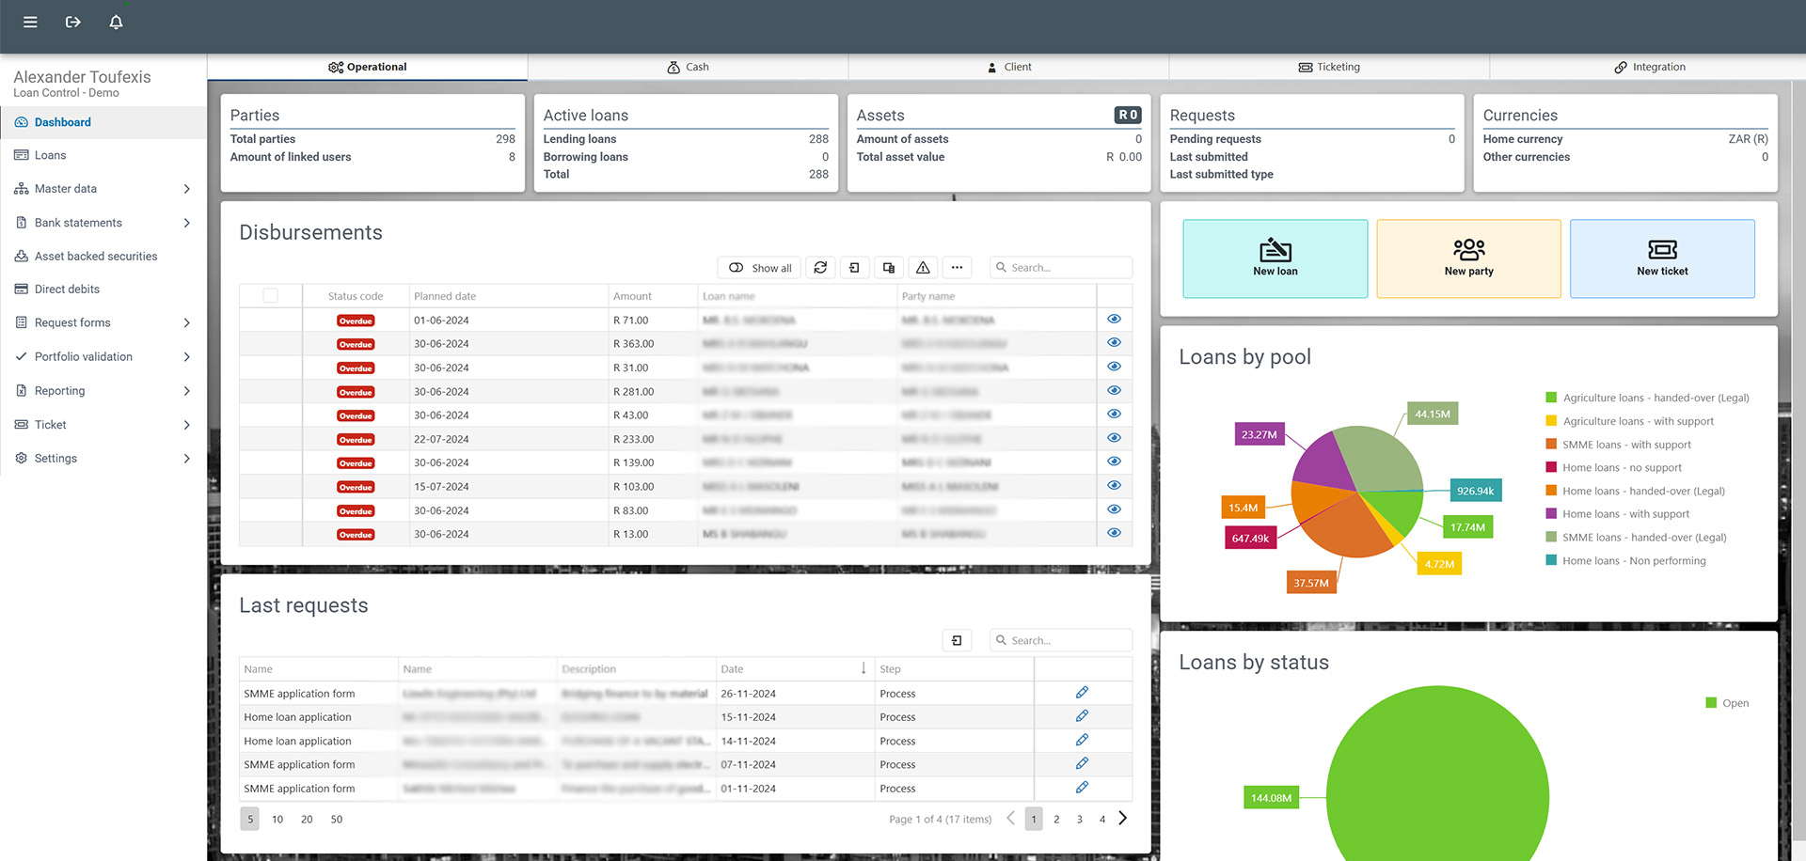Expand Settings in the sidebar
Image resolution: width=1806 pixels, height=861 pixels.
tap(103, 459)
